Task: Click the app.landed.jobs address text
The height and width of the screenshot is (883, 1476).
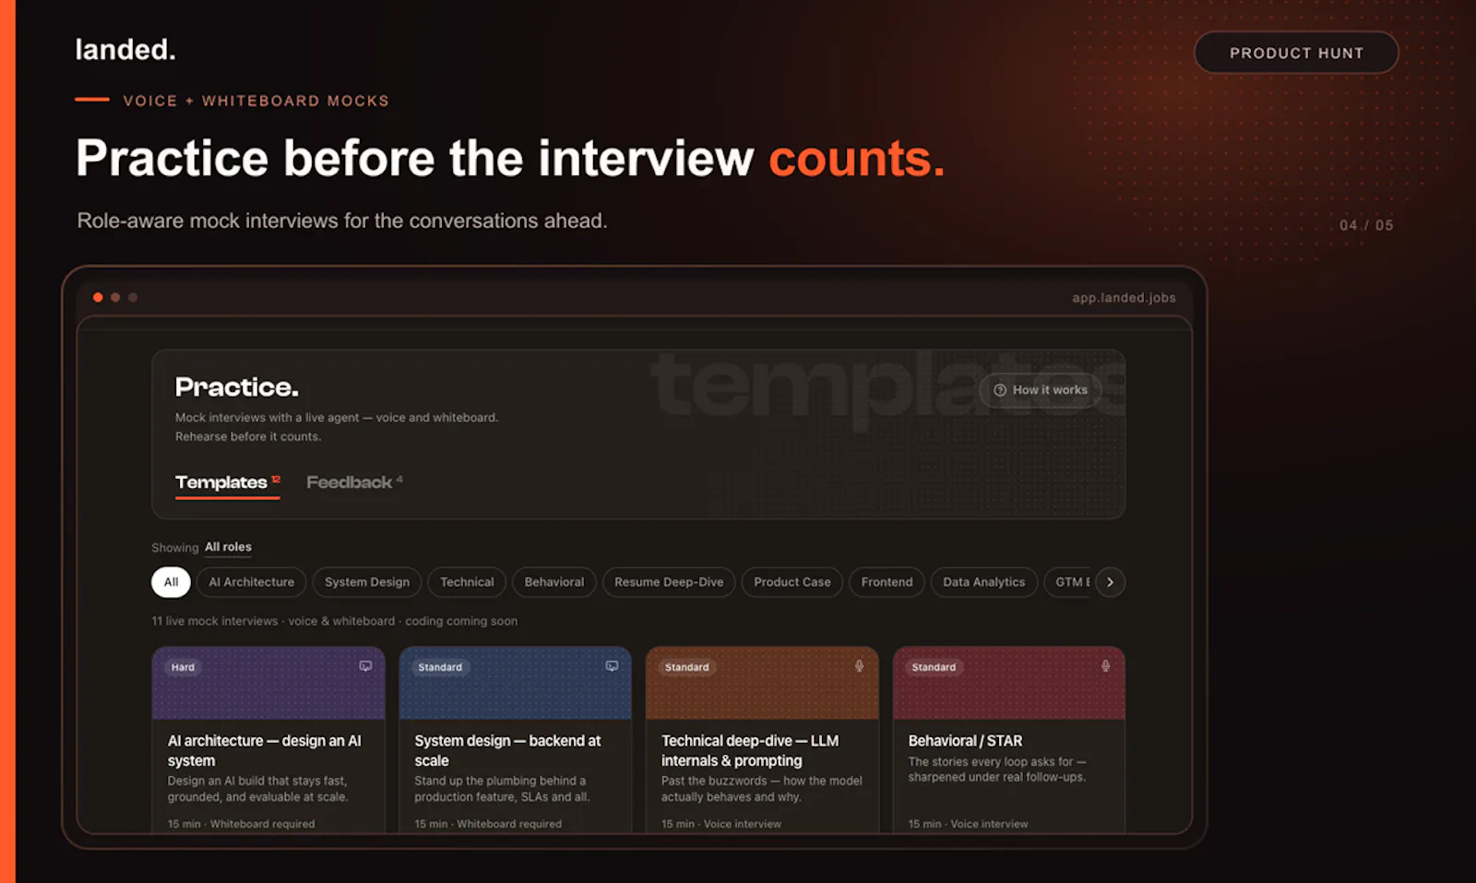Action: pos(1124,298)
